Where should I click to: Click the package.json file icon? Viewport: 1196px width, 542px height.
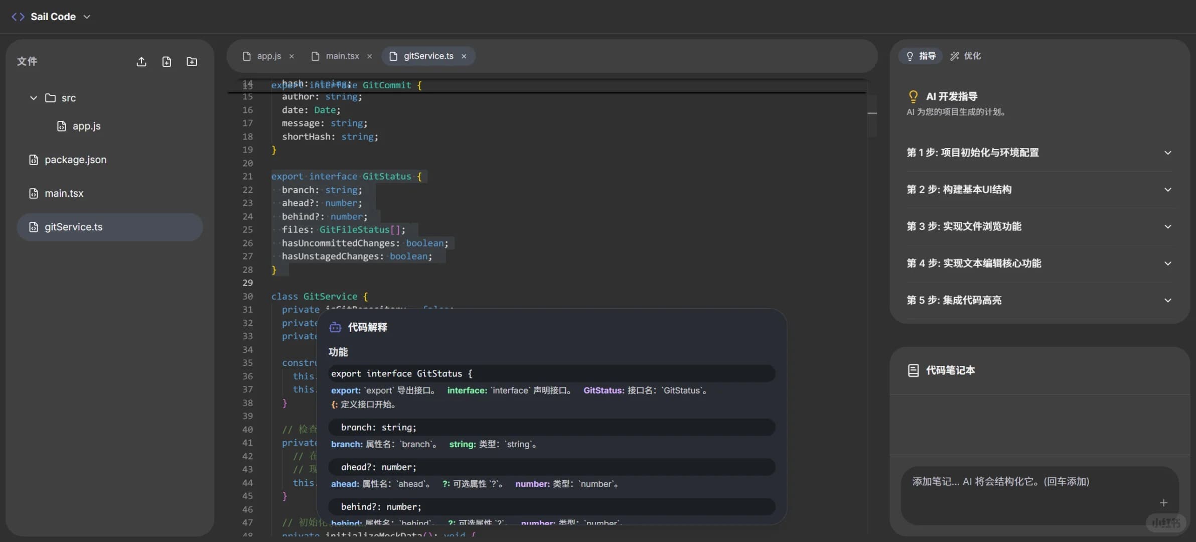tap(34, 160)
